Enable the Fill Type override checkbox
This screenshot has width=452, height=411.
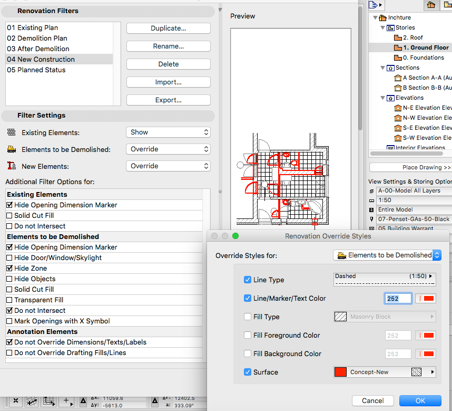pyautogui.click(x=247, y=317)
